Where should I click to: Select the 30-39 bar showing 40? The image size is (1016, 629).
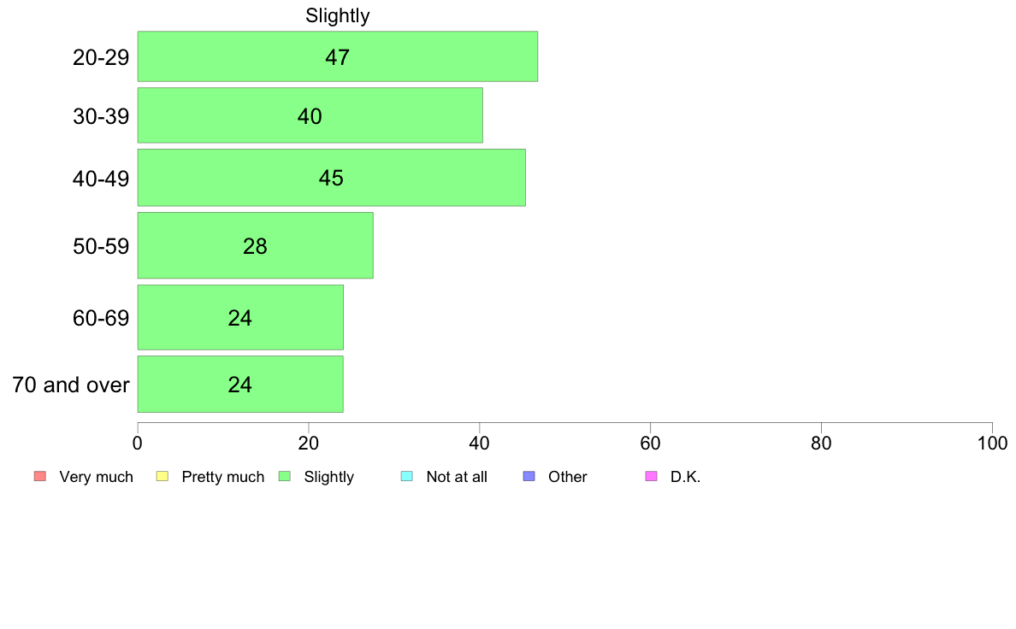click(310, 115)
